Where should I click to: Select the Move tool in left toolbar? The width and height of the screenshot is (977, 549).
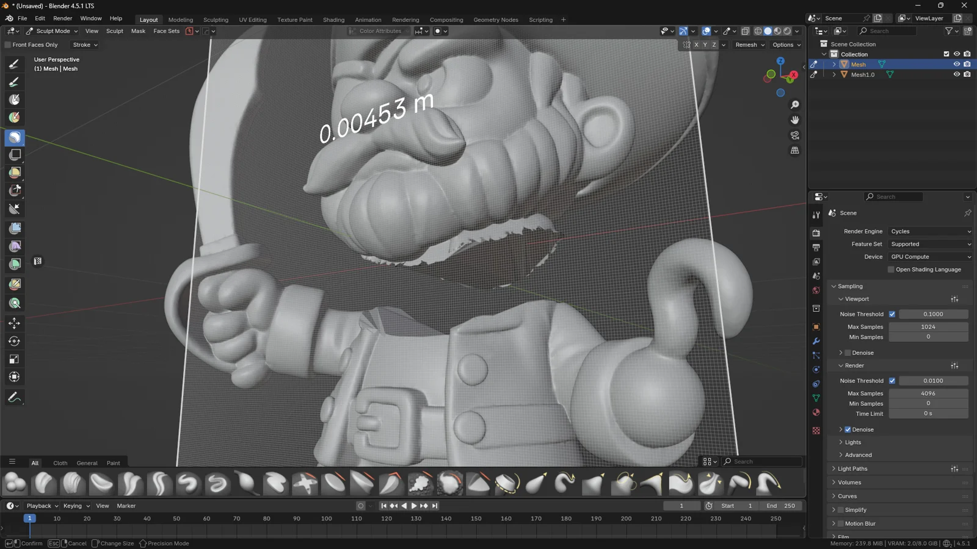[15, 323]
